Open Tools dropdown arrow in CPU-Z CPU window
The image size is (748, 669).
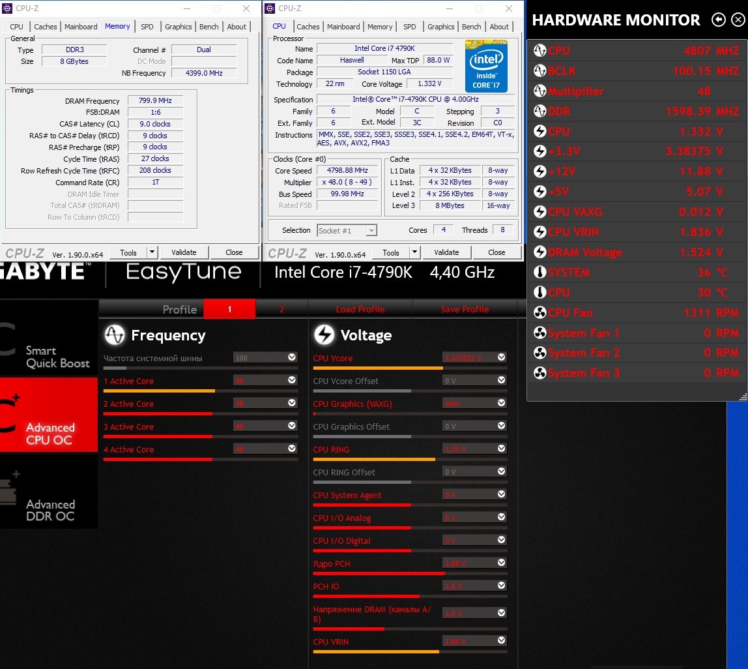click(414, 252)
